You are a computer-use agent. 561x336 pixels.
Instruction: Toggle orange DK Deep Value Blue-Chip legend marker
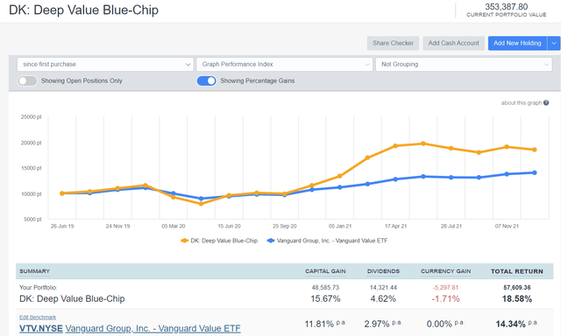tap(185, 241)
